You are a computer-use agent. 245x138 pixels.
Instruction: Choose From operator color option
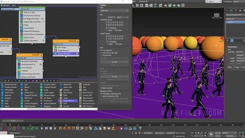[101, 50]
